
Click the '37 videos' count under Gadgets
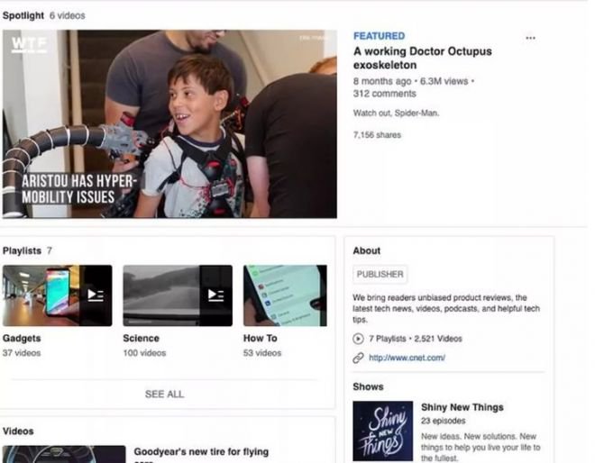pyautogui.click(x=22, y=353)
